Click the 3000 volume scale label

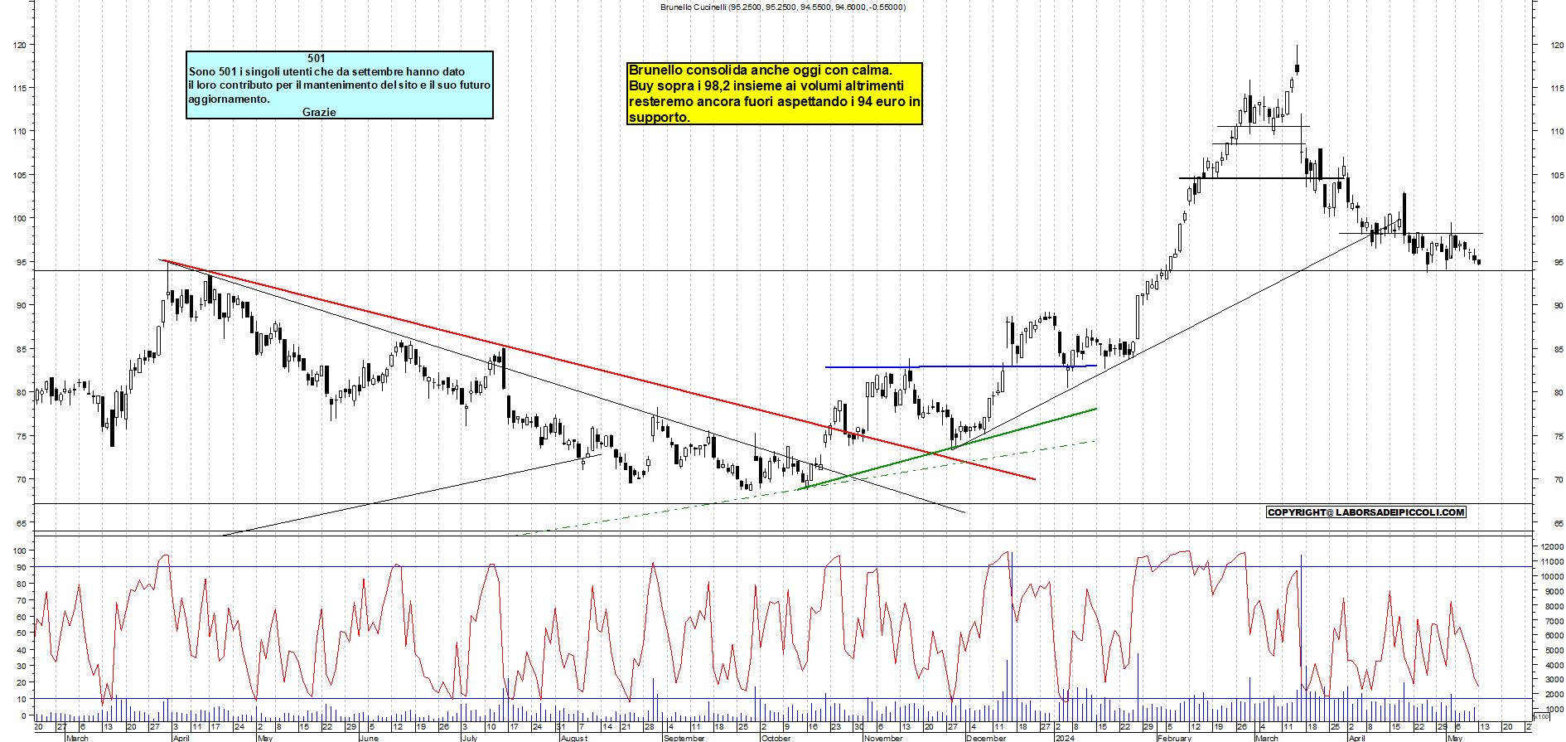pos(1554,681)
